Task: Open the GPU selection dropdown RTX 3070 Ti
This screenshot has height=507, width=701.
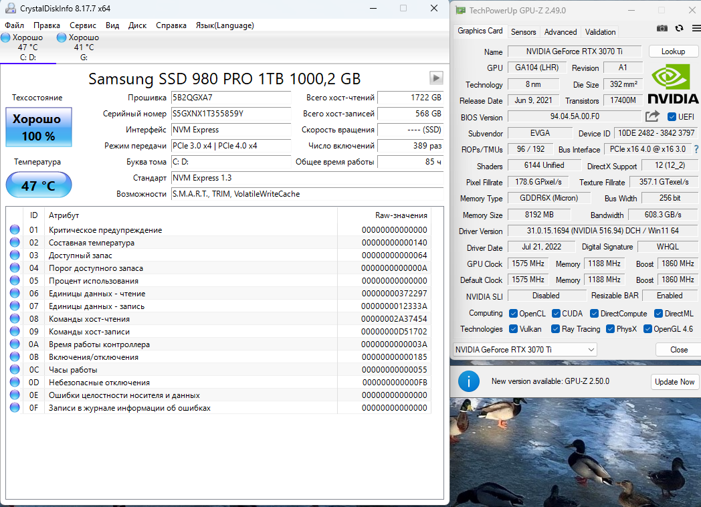Action: [x=525, y=350]
